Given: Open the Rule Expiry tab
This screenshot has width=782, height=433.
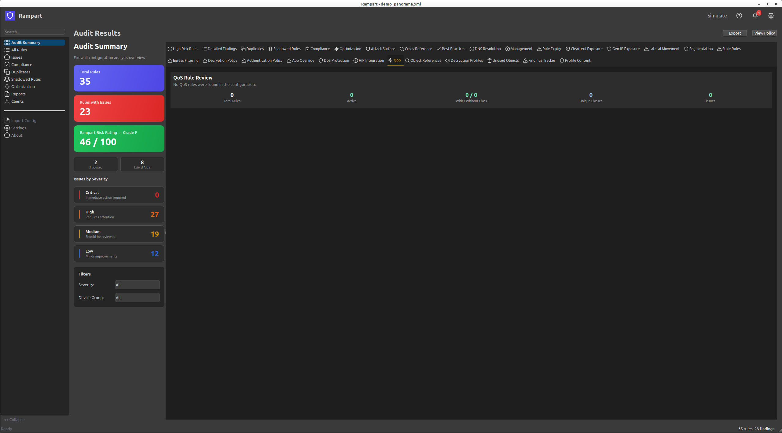Looking at the screenshot, I should [x=549, y=49].
